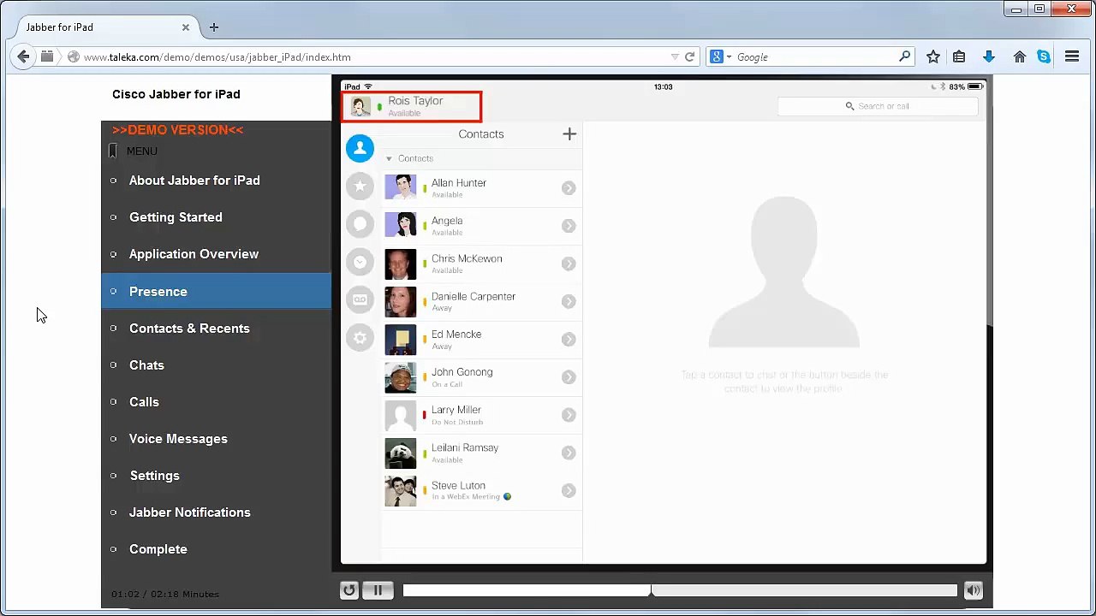The image size is (1096, 616).
Task: Open the Google search engine dropdown
Action: [x=729, y=57]
